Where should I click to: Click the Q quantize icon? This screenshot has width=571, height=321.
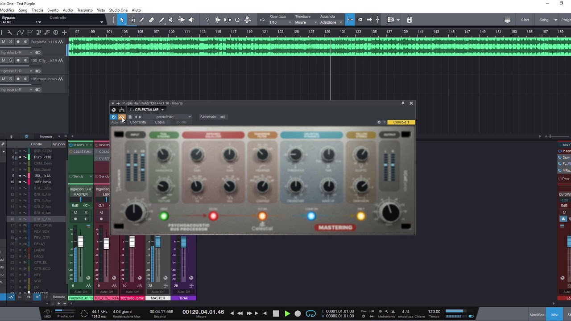237,20
